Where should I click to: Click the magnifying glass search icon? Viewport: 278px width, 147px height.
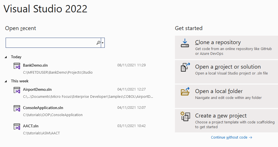[98, 43]
